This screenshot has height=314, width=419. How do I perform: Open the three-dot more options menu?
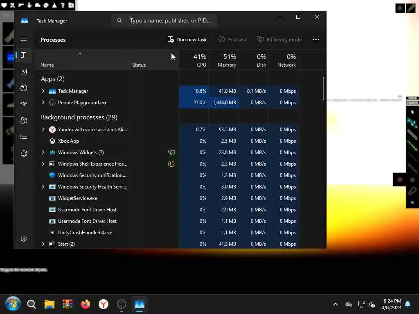[x=316, y=40]
